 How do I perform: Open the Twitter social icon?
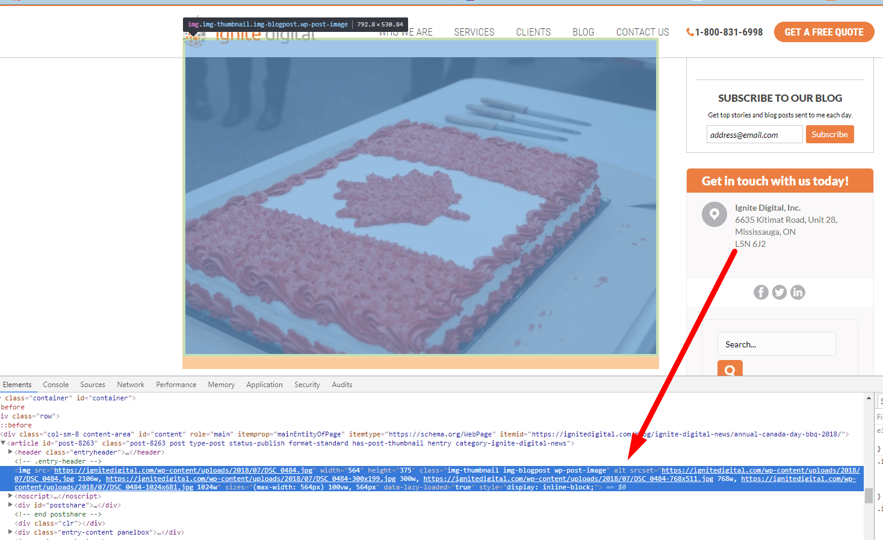(779, 293)
